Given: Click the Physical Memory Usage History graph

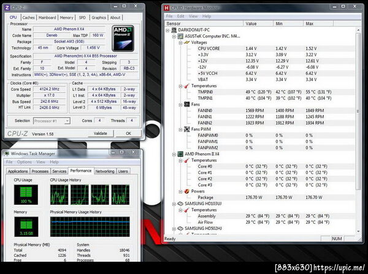Looking at the screenshot, I should click(90, 227).
